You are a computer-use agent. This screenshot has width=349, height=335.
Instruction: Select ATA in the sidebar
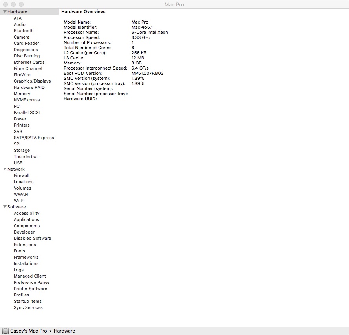pos(18,18)
